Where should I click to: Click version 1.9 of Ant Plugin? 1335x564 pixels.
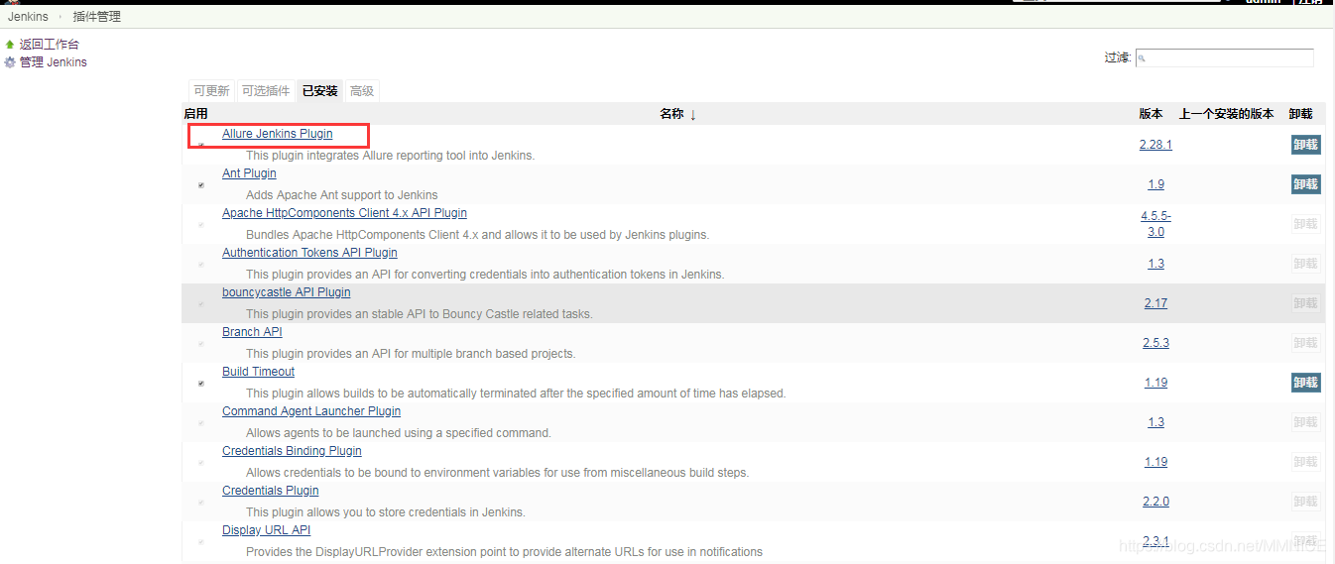point(1155,184)
